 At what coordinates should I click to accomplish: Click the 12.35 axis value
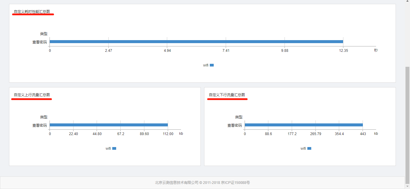coord(344,51)
